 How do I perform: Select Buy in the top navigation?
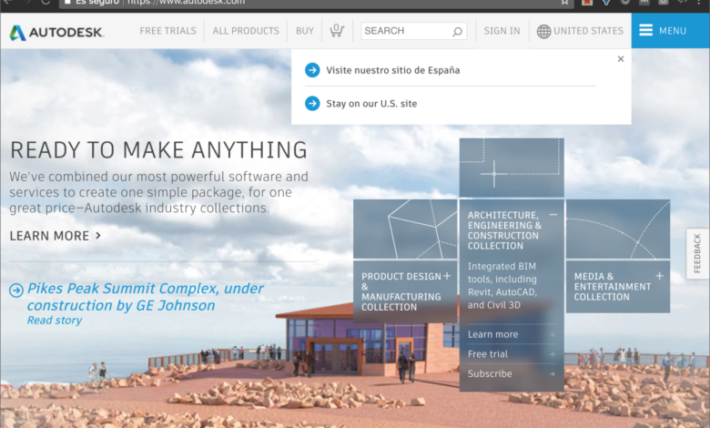pos(304,31)
